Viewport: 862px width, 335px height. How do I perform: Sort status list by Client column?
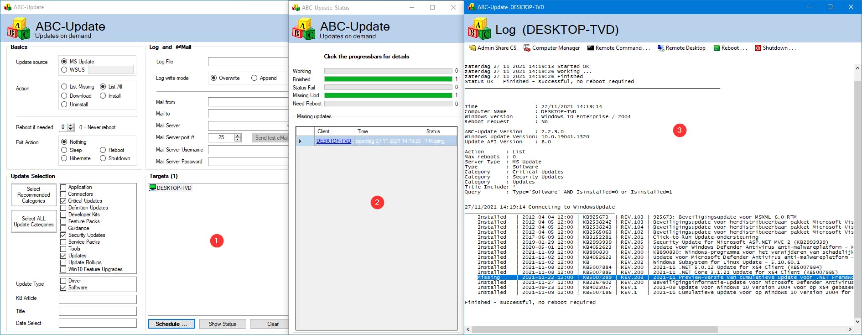[334, 131]
